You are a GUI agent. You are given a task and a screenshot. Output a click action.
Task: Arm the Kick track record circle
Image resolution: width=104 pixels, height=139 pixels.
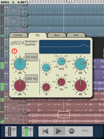point(25,10)
